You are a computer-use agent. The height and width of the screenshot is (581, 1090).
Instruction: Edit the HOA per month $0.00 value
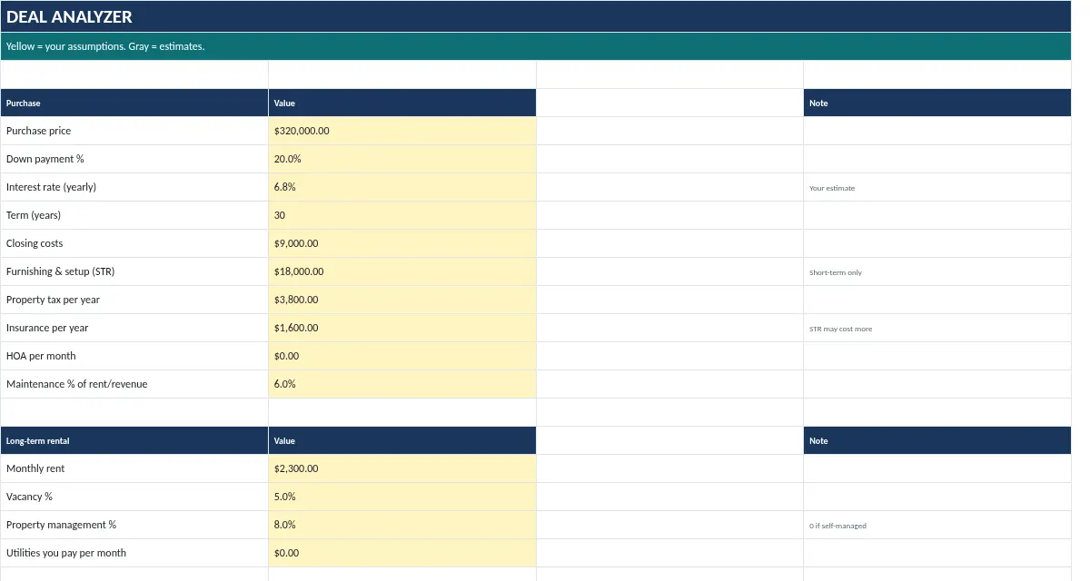[x=402, y=356]
